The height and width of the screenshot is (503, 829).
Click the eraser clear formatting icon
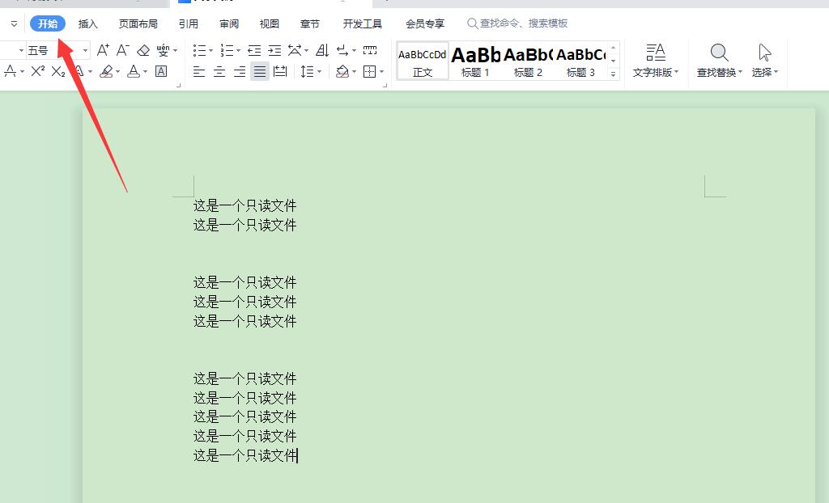(143, 50)
